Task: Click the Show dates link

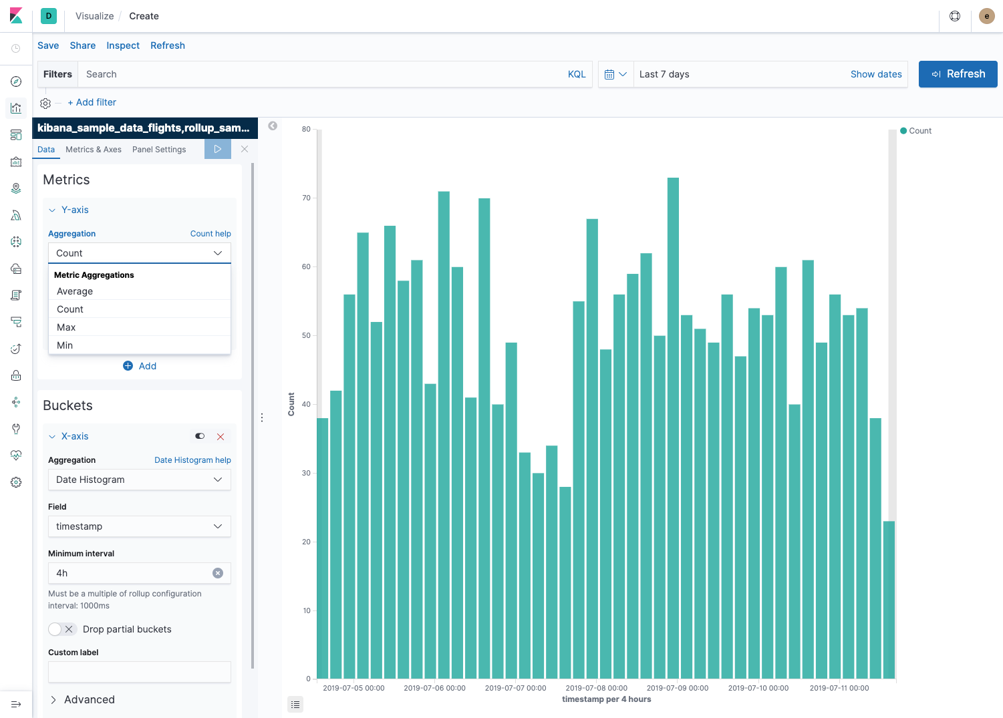Action: point(875,74)
